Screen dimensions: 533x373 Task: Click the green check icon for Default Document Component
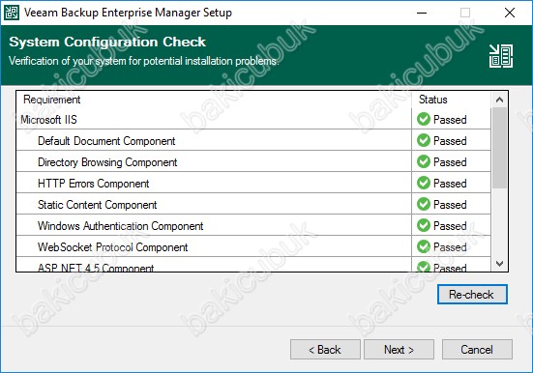coord(424,140)
